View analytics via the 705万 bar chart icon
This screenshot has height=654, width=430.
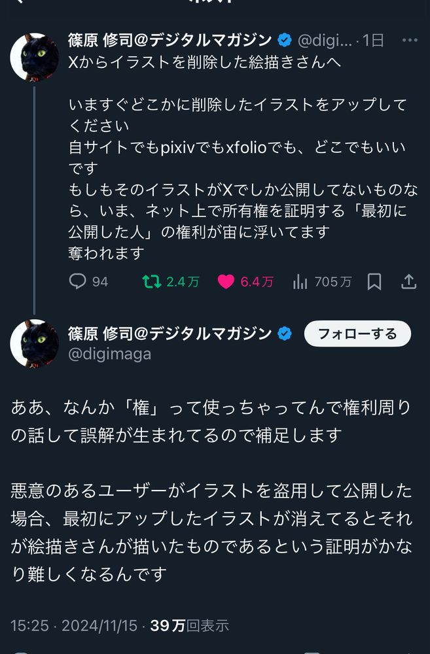(300, 282)
